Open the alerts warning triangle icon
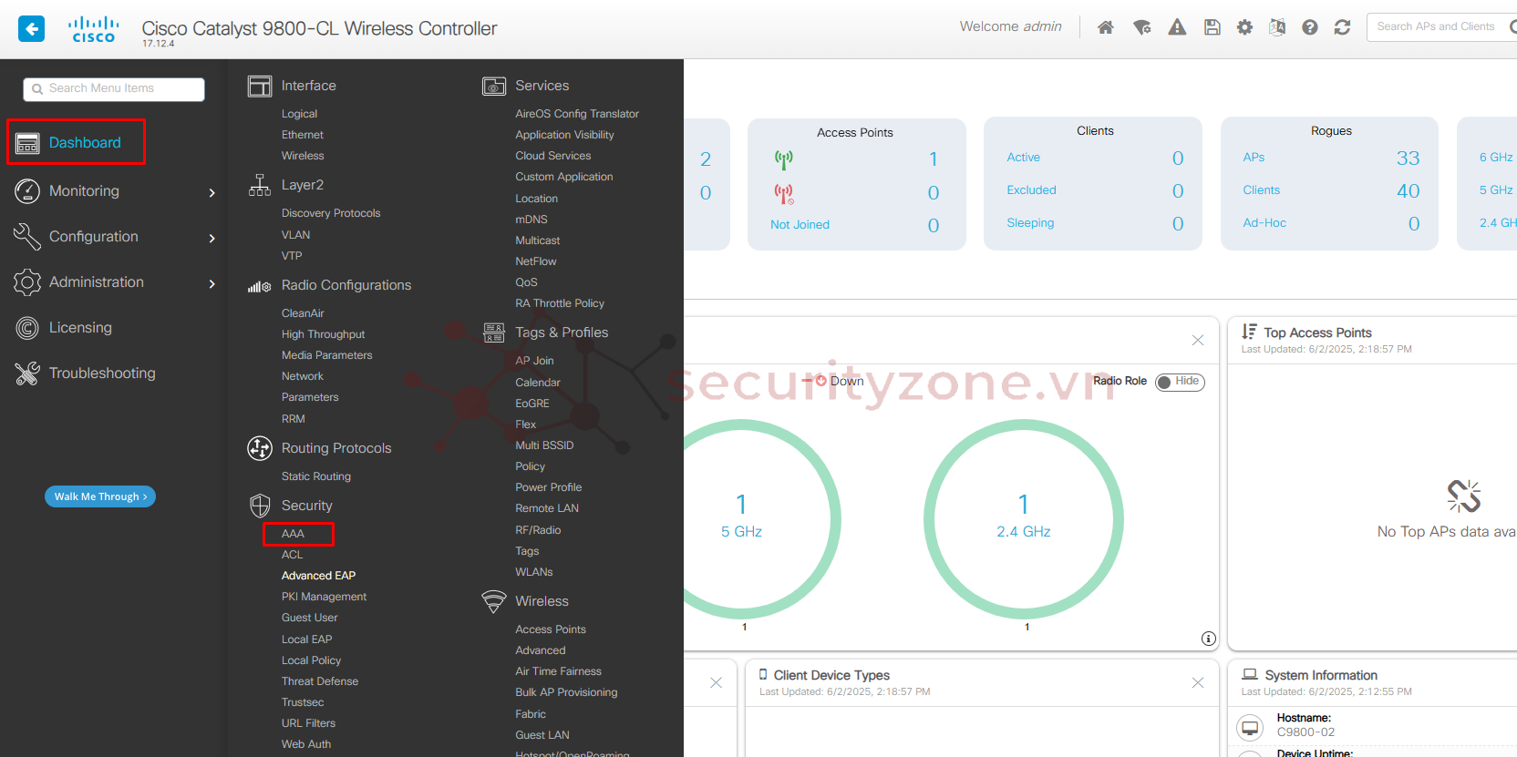The width and height of the screenshot is (1517, 757). [1177, 27]
